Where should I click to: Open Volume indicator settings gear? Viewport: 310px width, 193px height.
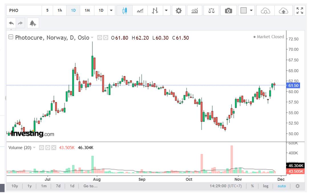[48, 148]
